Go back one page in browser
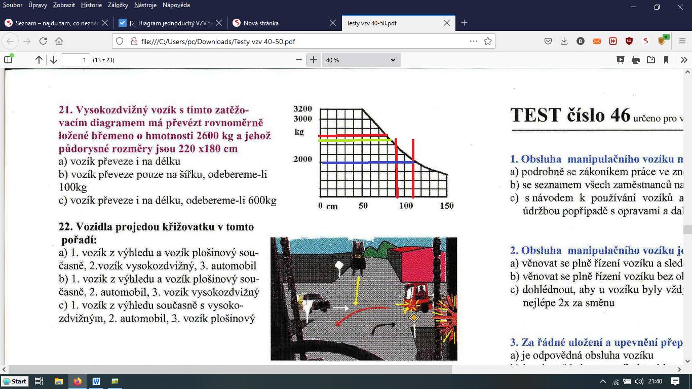The height and width of the screenshot is (389, 692). (x=11, y=41)
